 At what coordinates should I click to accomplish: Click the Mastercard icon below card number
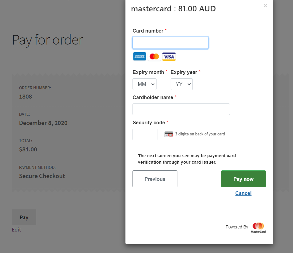tap(154, 56)
